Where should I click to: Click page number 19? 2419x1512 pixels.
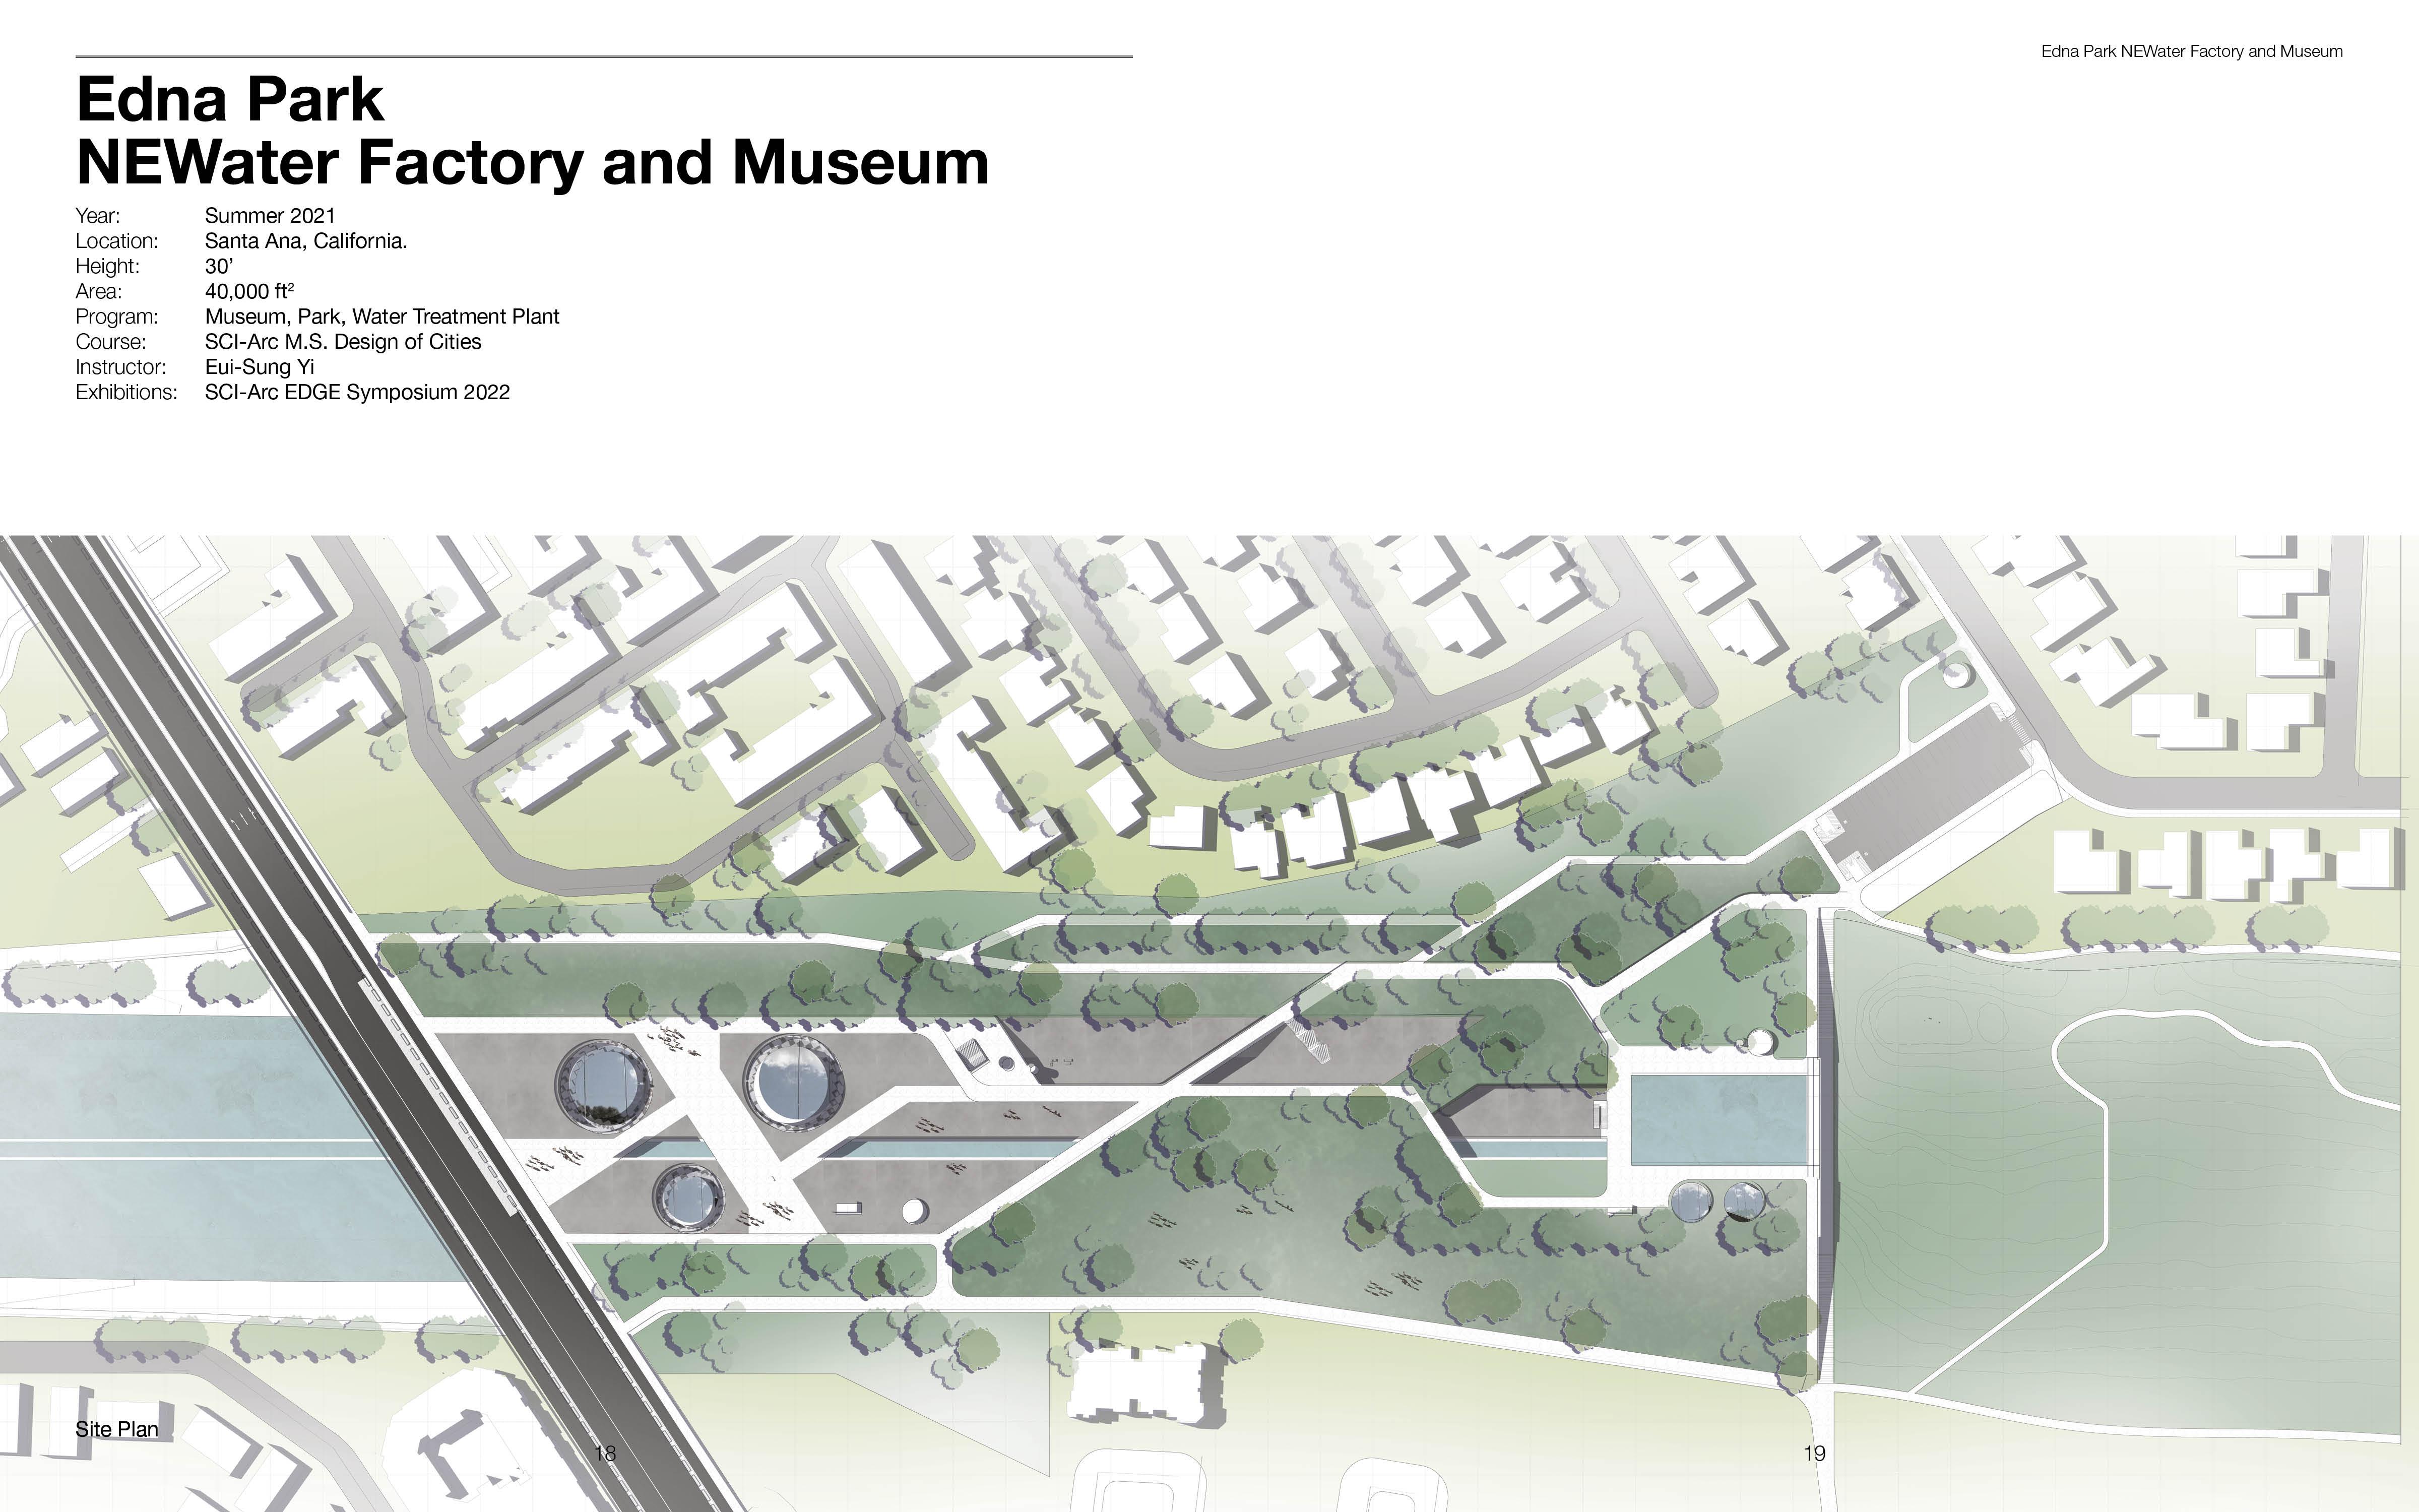click(x=1814, y=1453)
